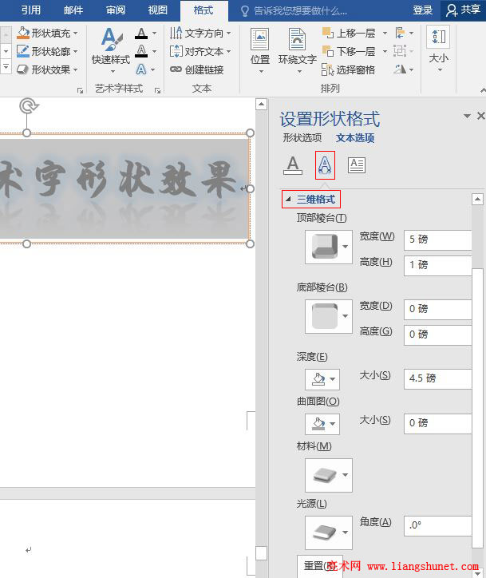Screen dimensions: 486x578
Task: Open Selection Pane (选择窗格)
Action: click(x=349, y=69)
